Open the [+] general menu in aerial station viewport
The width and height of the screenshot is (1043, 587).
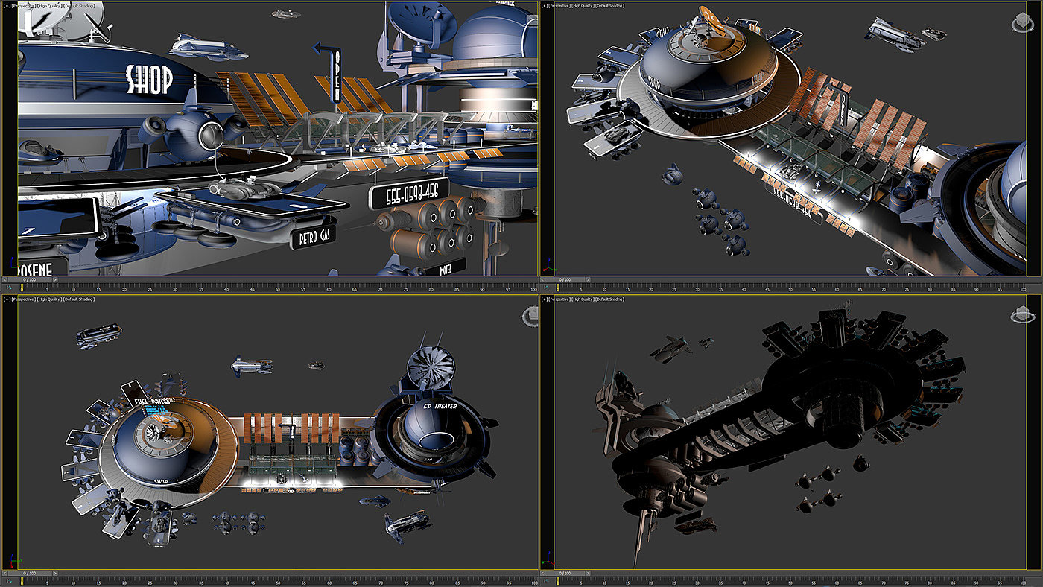click(545, 6)
